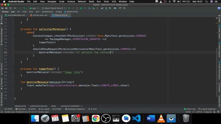The image size is (221, 124).
Task: Search everywhere with the magnifier icon
Action: [124, 8]
